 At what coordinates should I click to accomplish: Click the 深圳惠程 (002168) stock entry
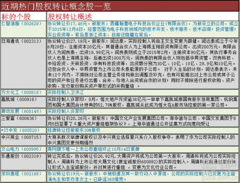point(21,174)
